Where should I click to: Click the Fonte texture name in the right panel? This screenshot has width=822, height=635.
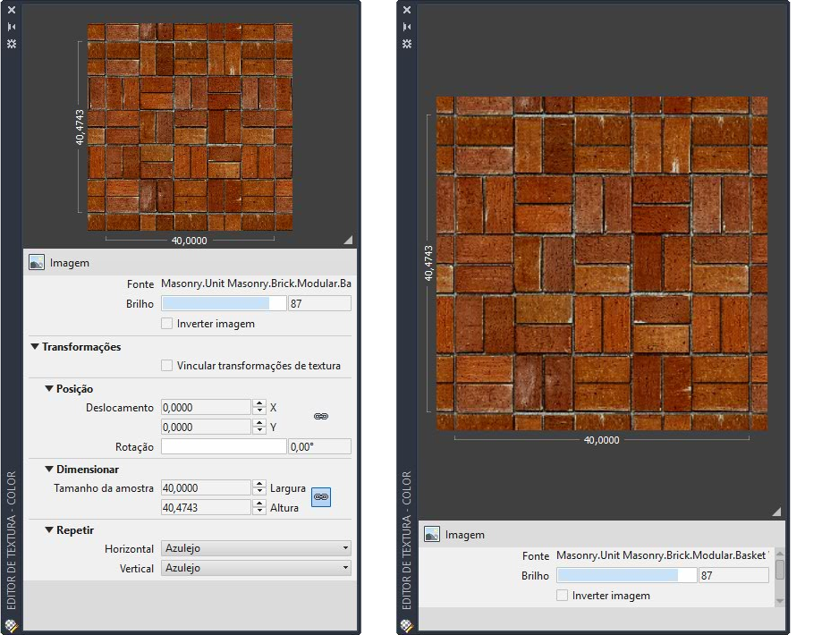click(x=660, y=555)
